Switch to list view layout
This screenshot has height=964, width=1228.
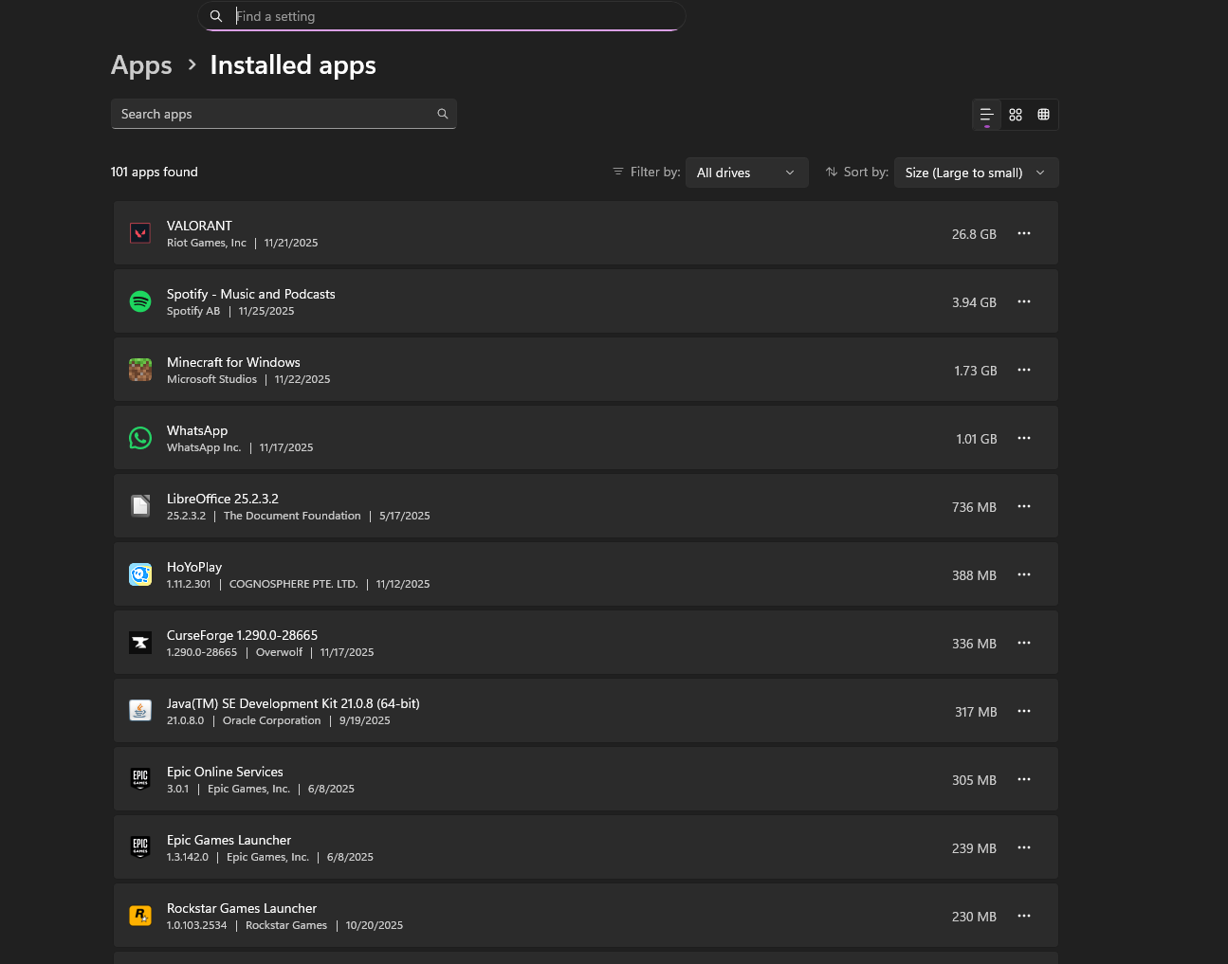click(986, 115)
